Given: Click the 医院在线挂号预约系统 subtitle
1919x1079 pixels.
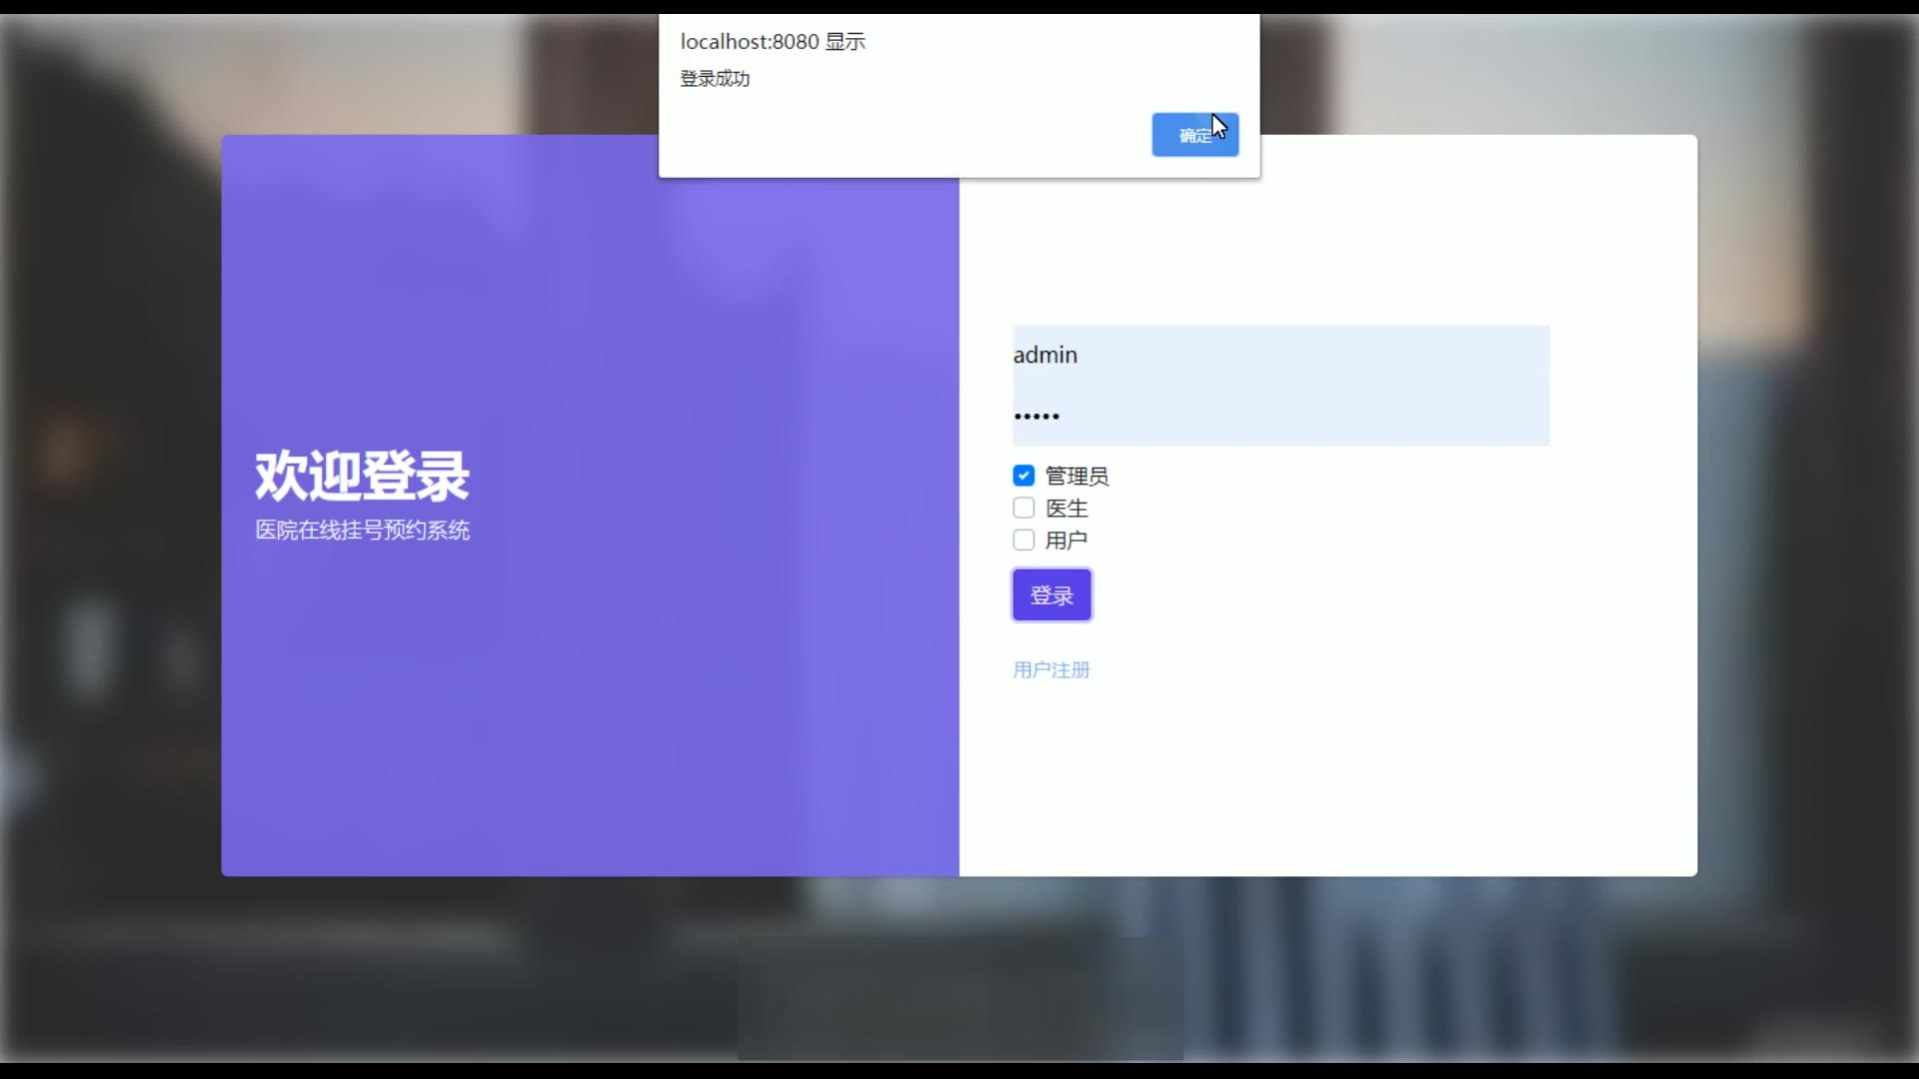Looking at the screenshot, I should click(362, 530).
